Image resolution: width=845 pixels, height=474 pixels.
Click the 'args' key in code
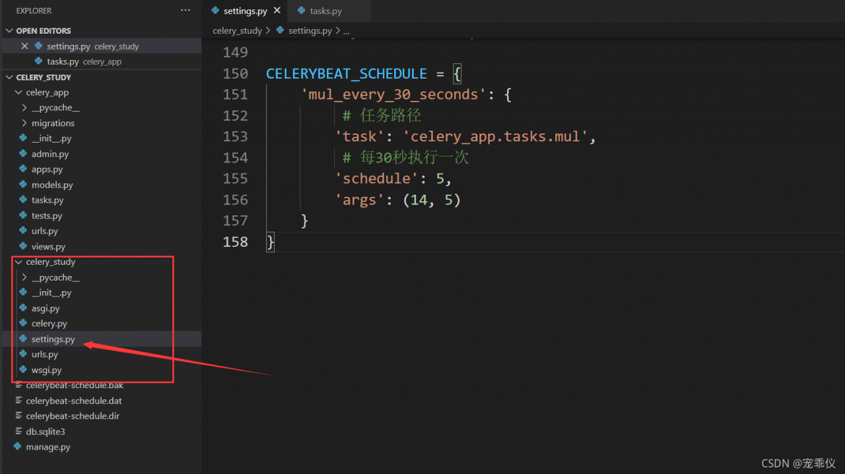click(x=360, y=199)
